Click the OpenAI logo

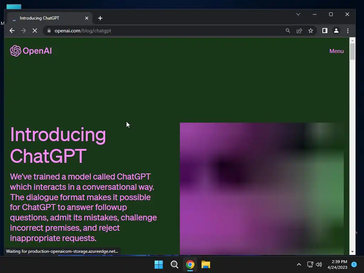click(31, 51)
